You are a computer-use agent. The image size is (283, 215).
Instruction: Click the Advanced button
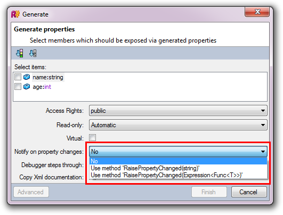point(31,192)
